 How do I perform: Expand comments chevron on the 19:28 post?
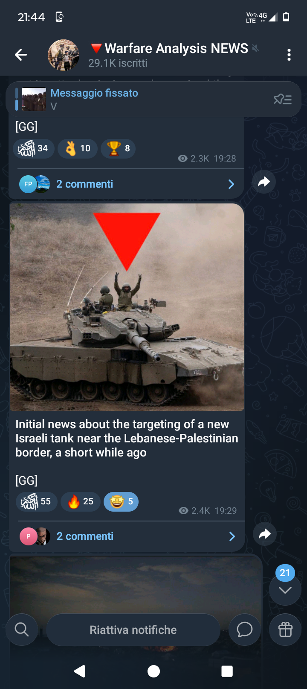pyautogui.click(x=231, y=184)
